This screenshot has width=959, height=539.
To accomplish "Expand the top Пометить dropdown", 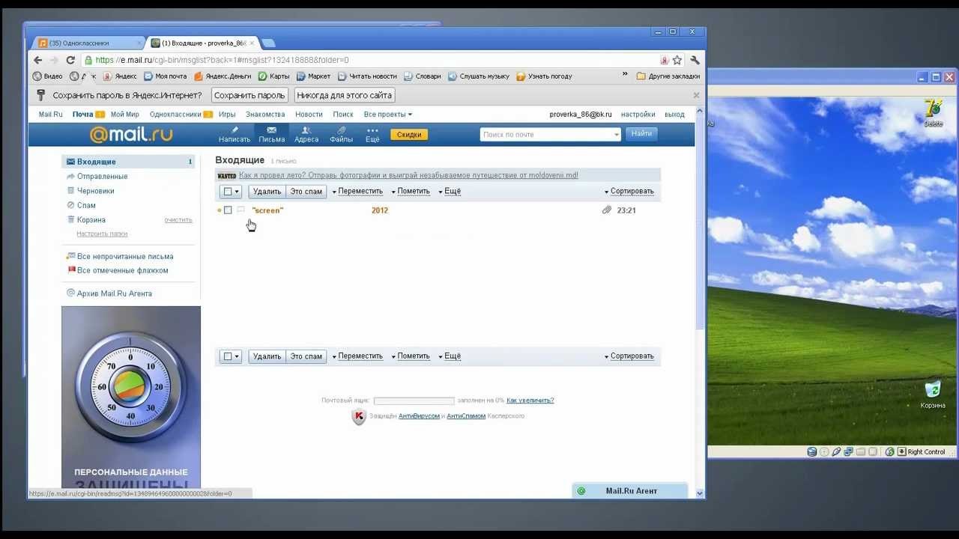I will pos(411,192).
